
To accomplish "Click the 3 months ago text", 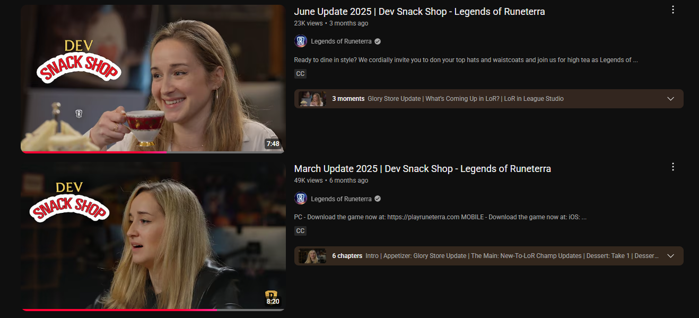I will click(x=348, y=23).
